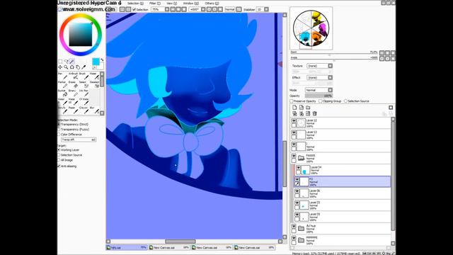Adjust the layer Opacity slider
This screenshot has height=255, width=453.
319,96
